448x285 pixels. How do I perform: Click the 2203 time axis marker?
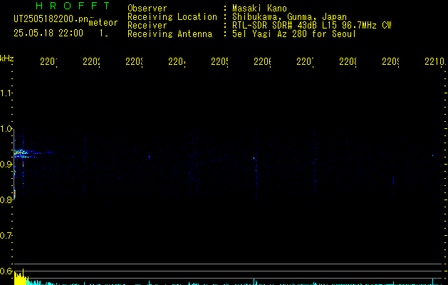coord(135,61)
